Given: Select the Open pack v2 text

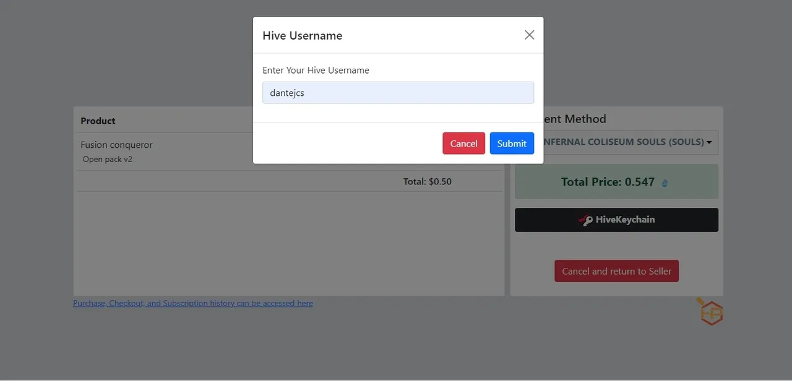Looking at the screenshot, I should point(108,159).
